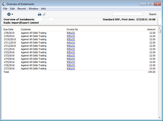Click the 12.00 amount for 17/3/2016
The image size is (163, 121).
click(x=152, y=56)
